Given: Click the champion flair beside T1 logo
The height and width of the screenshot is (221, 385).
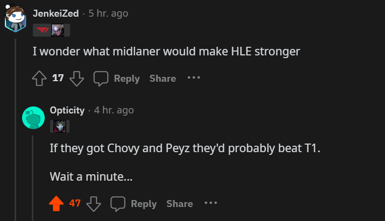Looking at the screenshot, I should tap(57, 31).
